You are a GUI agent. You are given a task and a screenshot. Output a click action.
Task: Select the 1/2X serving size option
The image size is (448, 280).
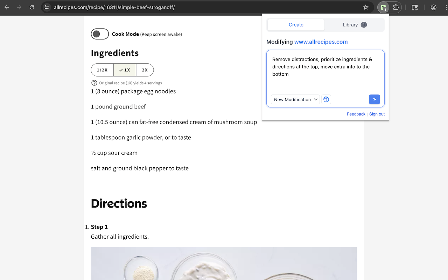coord(102,70)
